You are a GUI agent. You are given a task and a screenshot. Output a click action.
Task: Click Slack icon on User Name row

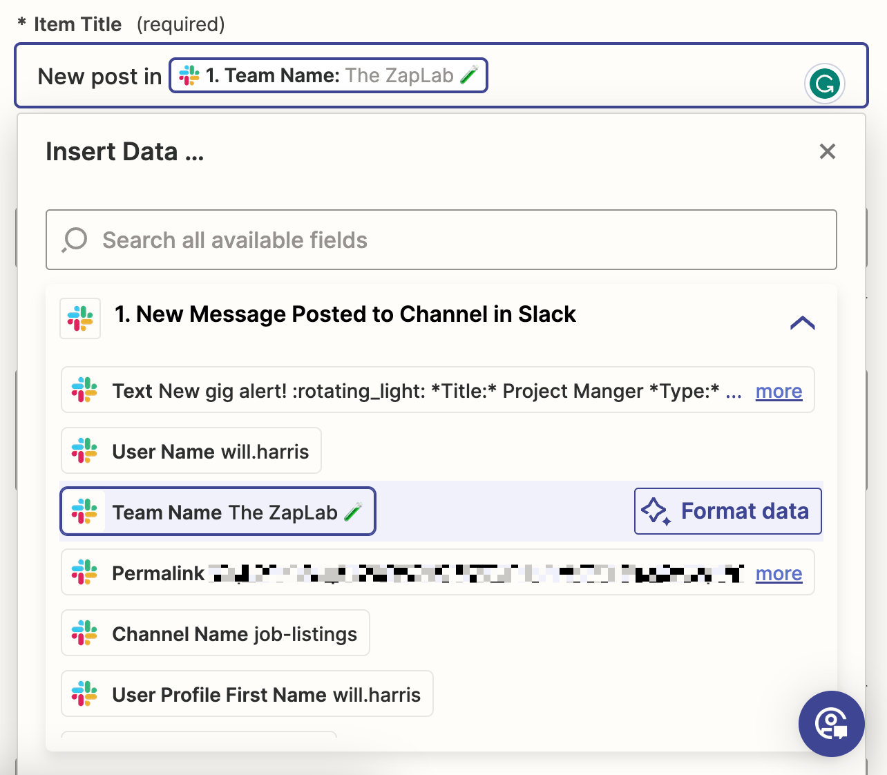click(x=84, y=451)
